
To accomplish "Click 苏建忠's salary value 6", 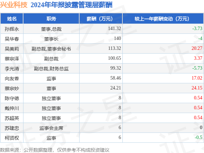I will pos(120,127).
